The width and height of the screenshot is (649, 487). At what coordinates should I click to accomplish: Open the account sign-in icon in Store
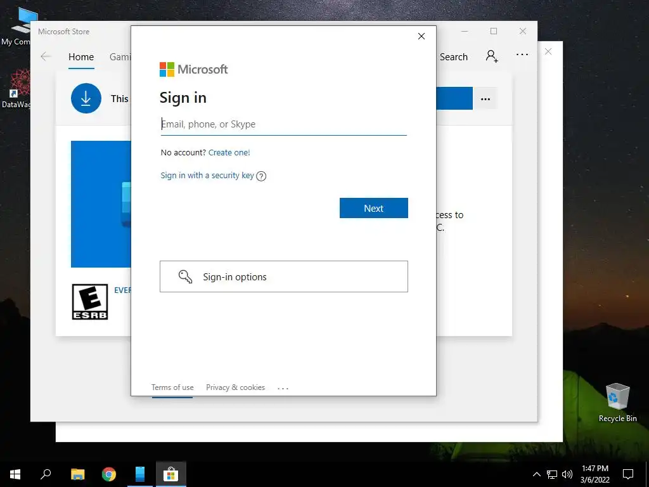pos(492,56)
